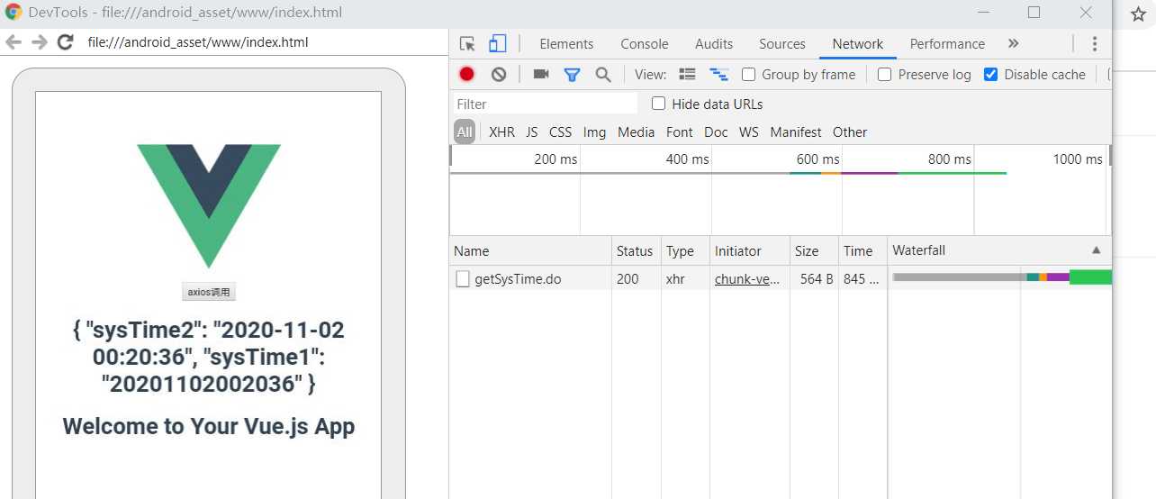This screenshot has width=1156, height=499.
Task: Sort by the Type column header
Action: pos(684,251)
